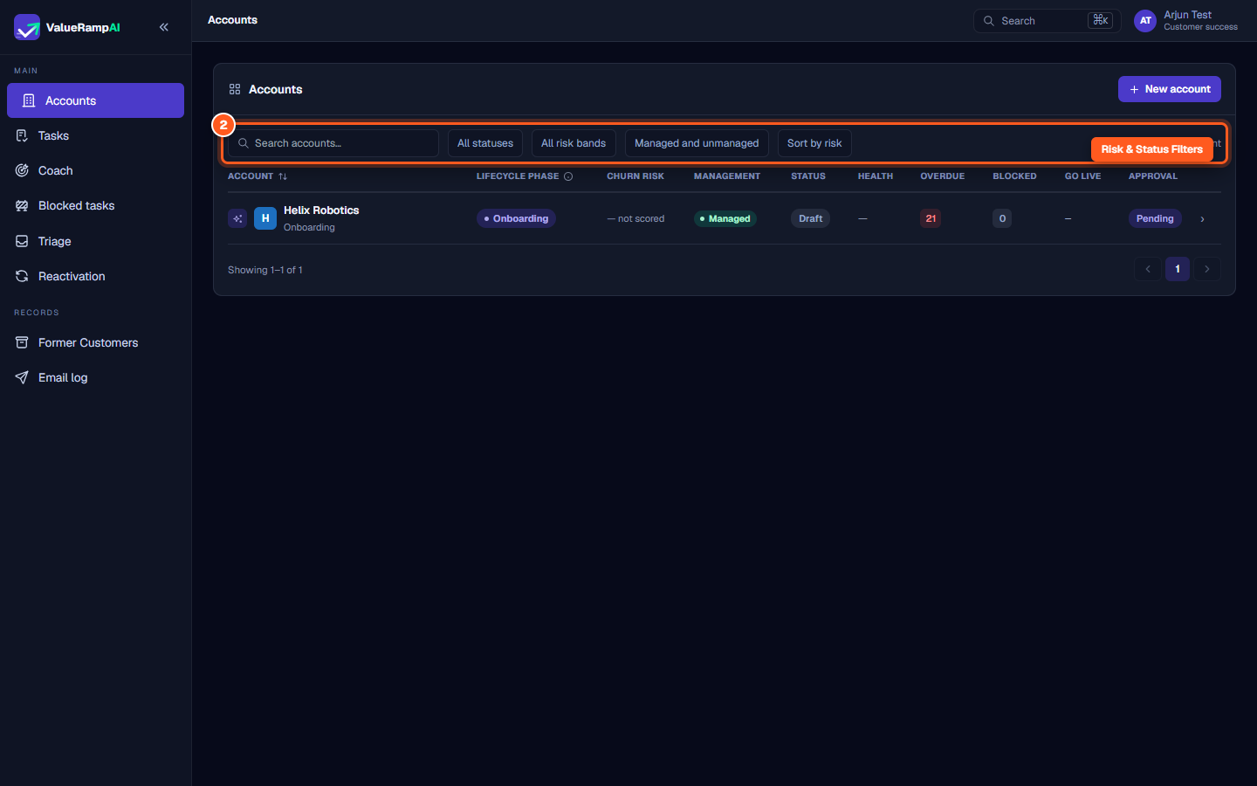
Task: Click the Accounts building icon in sidebar
Action: click(x=29, y=100)
